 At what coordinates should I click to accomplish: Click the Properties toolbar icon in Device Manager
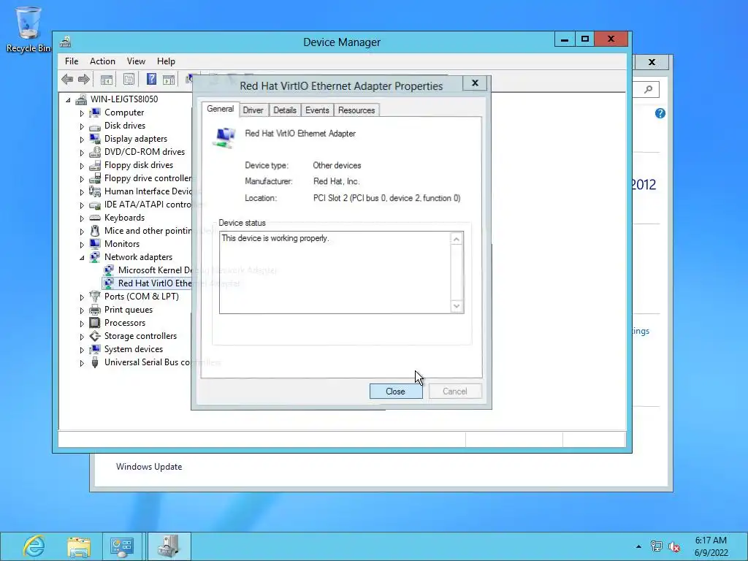tap(129, 79)
